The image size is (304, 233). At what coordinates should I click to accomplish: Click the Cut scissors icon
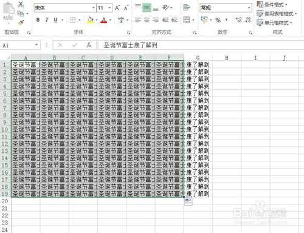pos(21,4)
